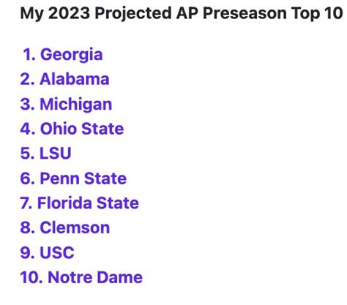Click the rank number 5 beside LSU
The image size is (347, 305).
28,154
